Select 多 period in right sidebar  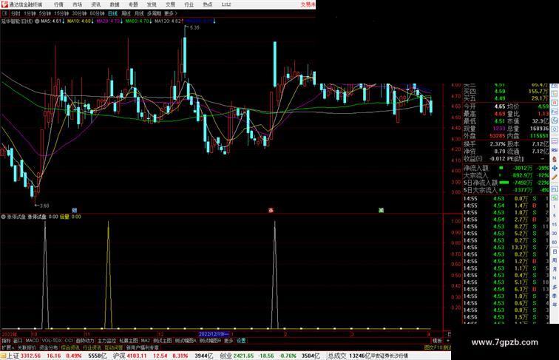tap(555, 287)
